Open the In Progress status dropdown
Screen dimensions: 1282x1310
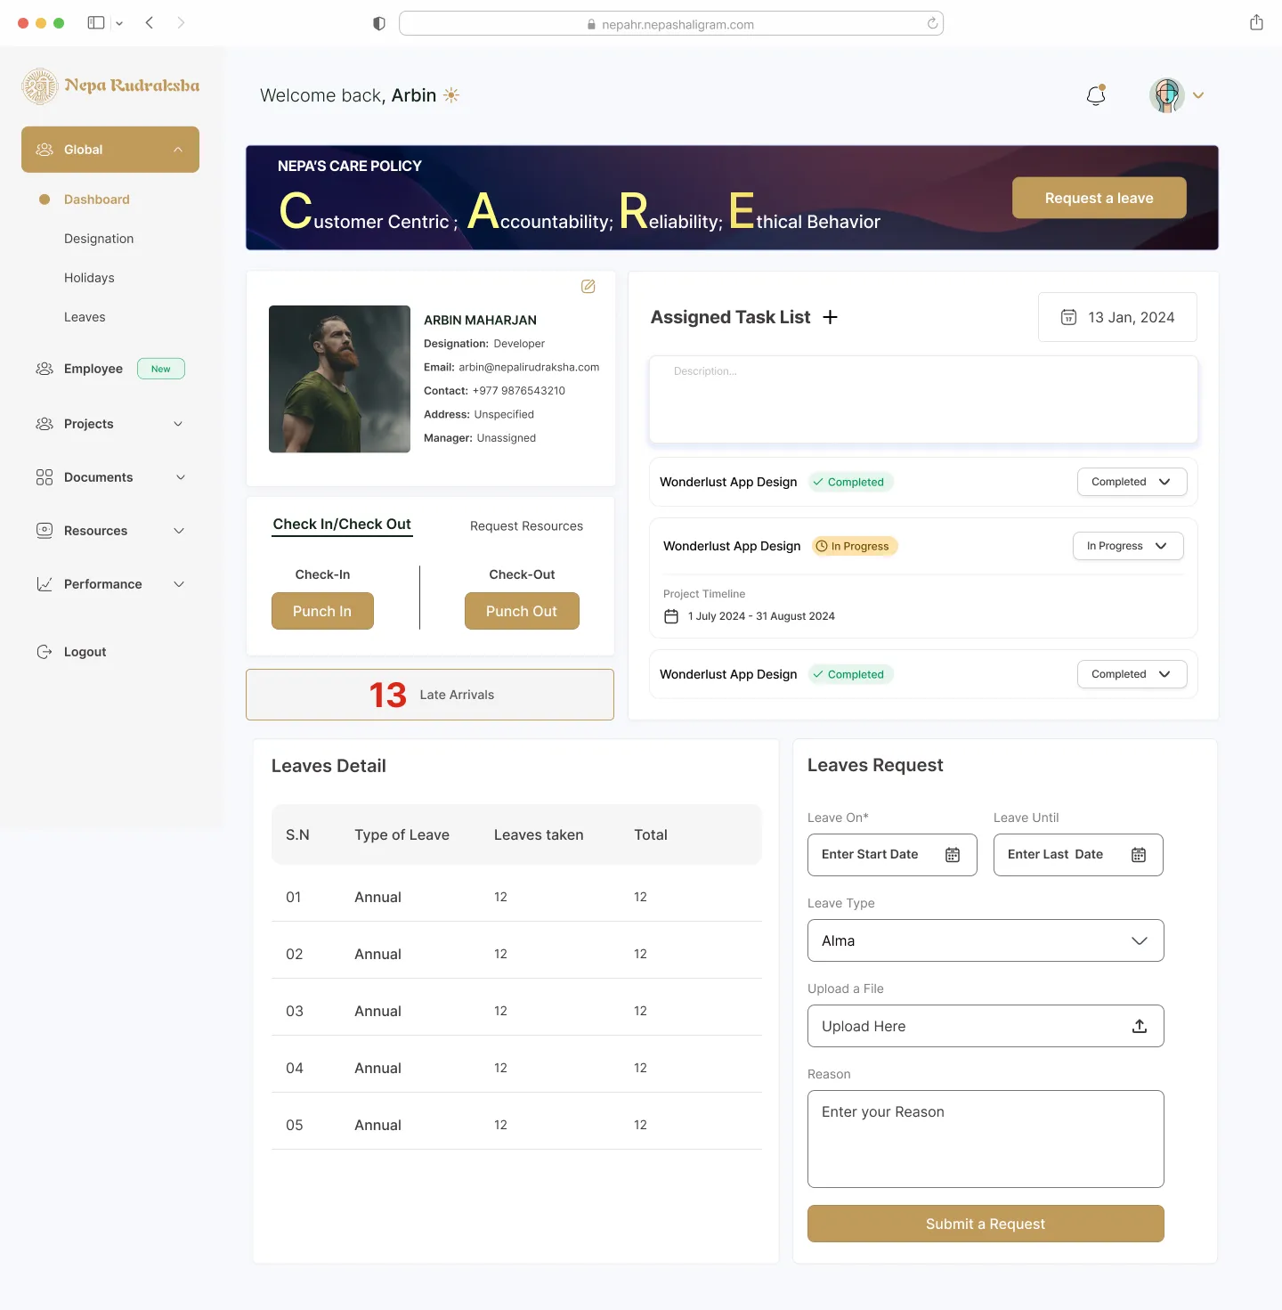[x=1127, y=545]
